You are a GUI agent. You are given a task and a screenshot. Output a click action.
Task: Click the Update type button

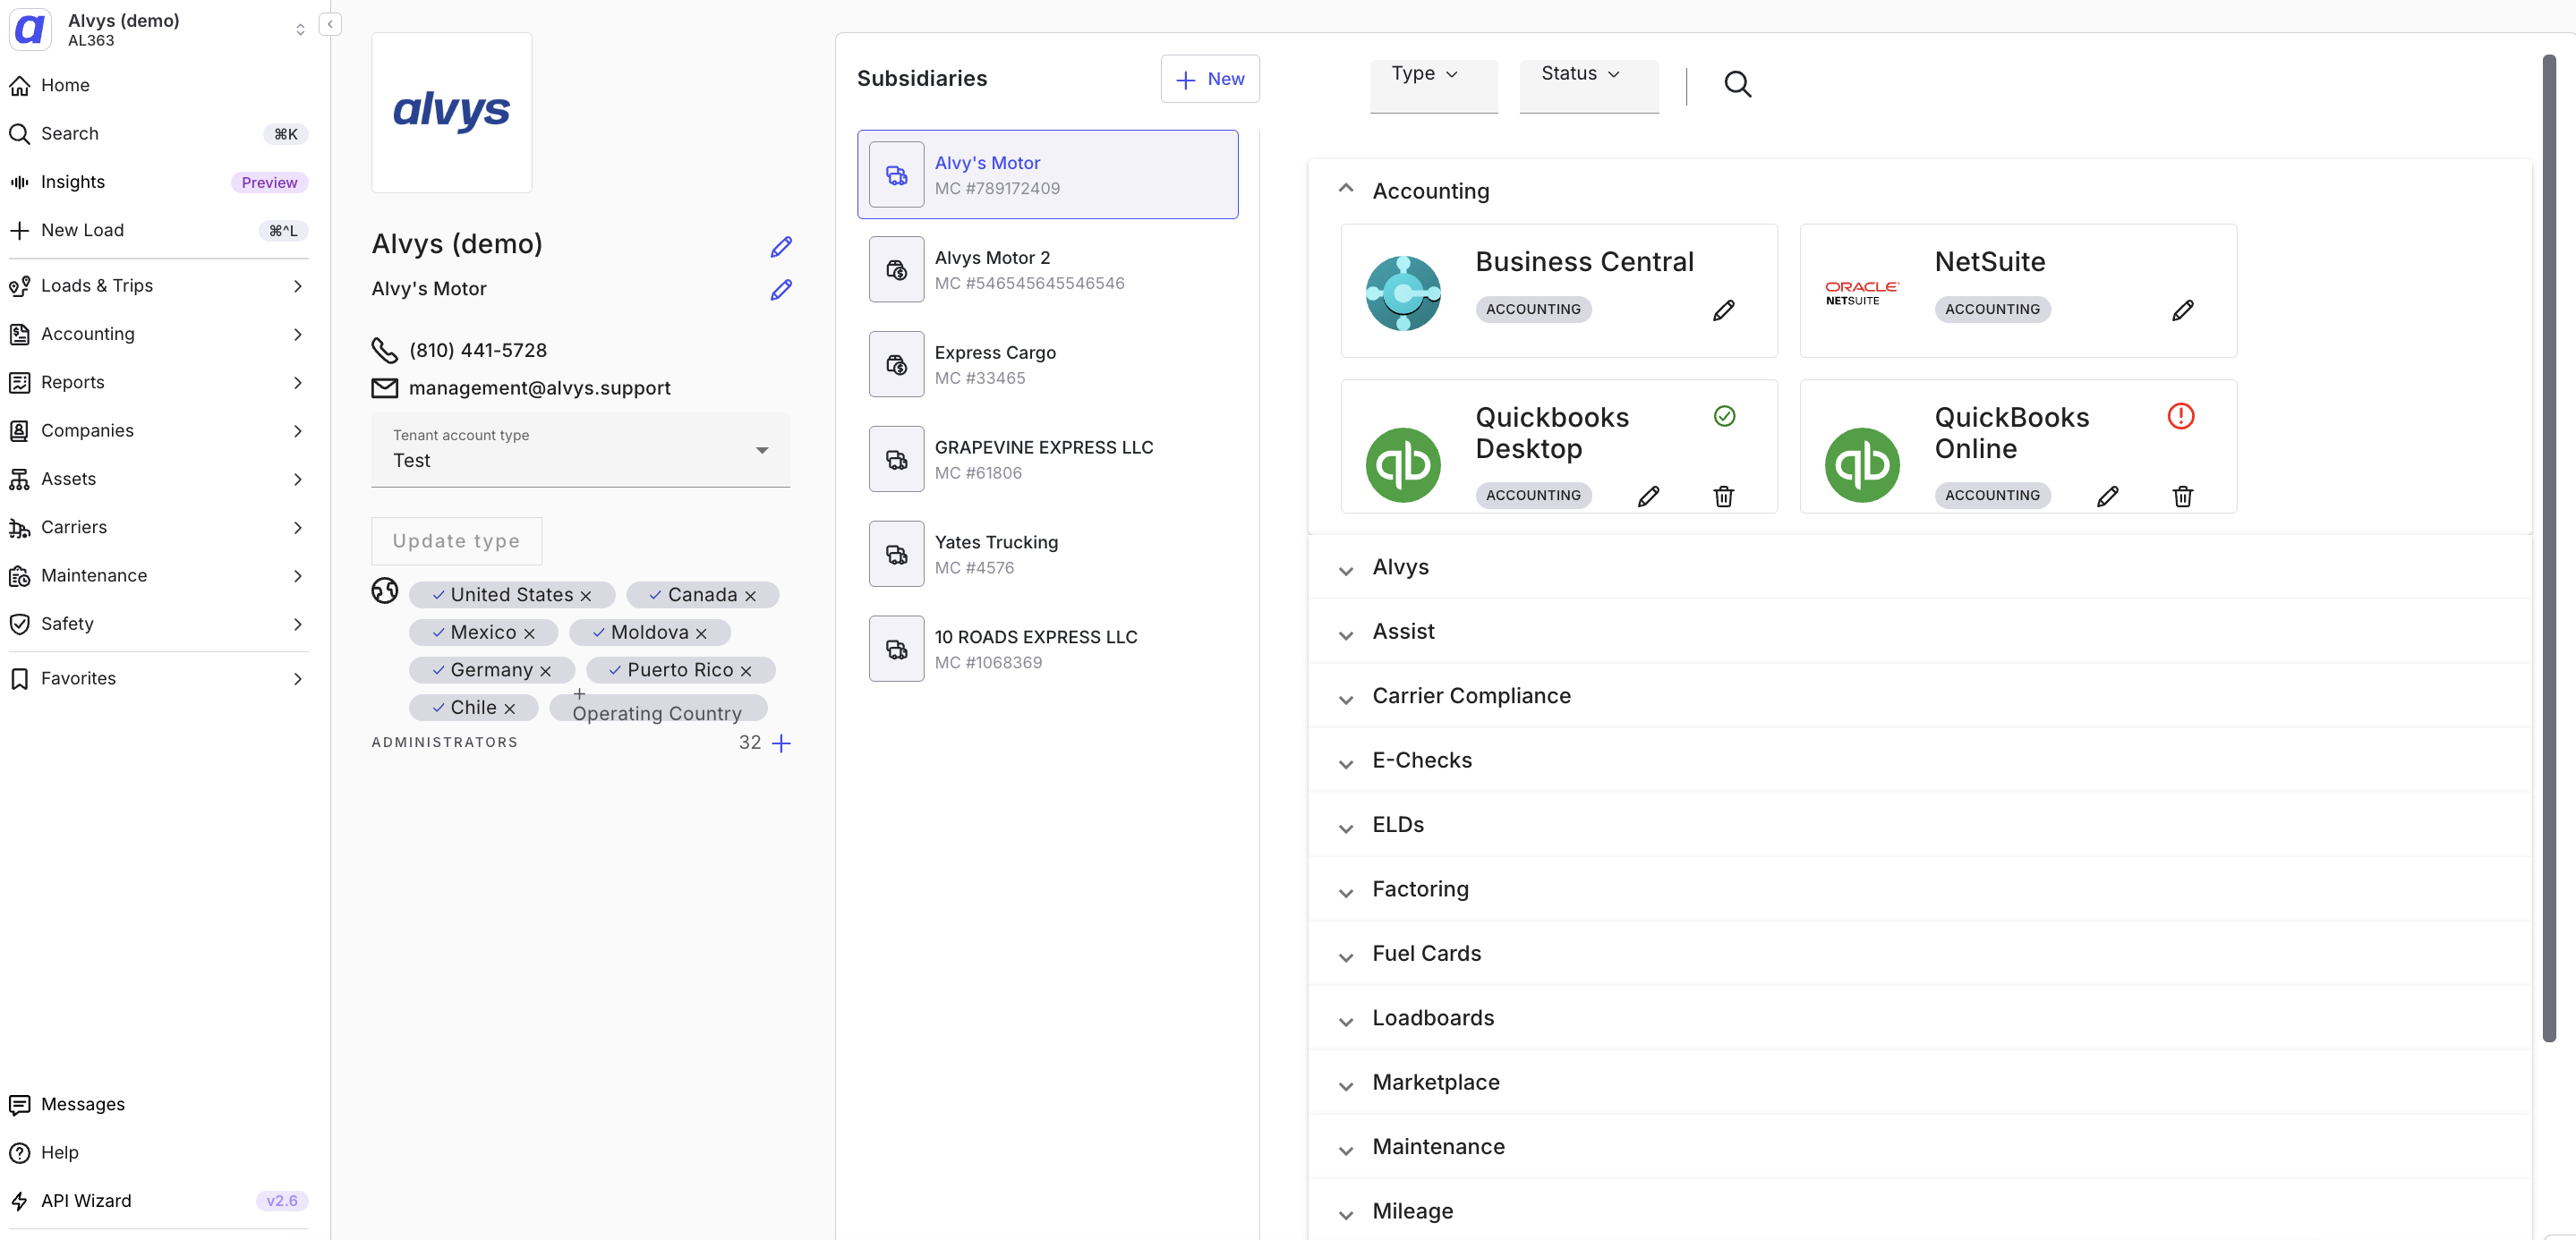tap(456, 540)
